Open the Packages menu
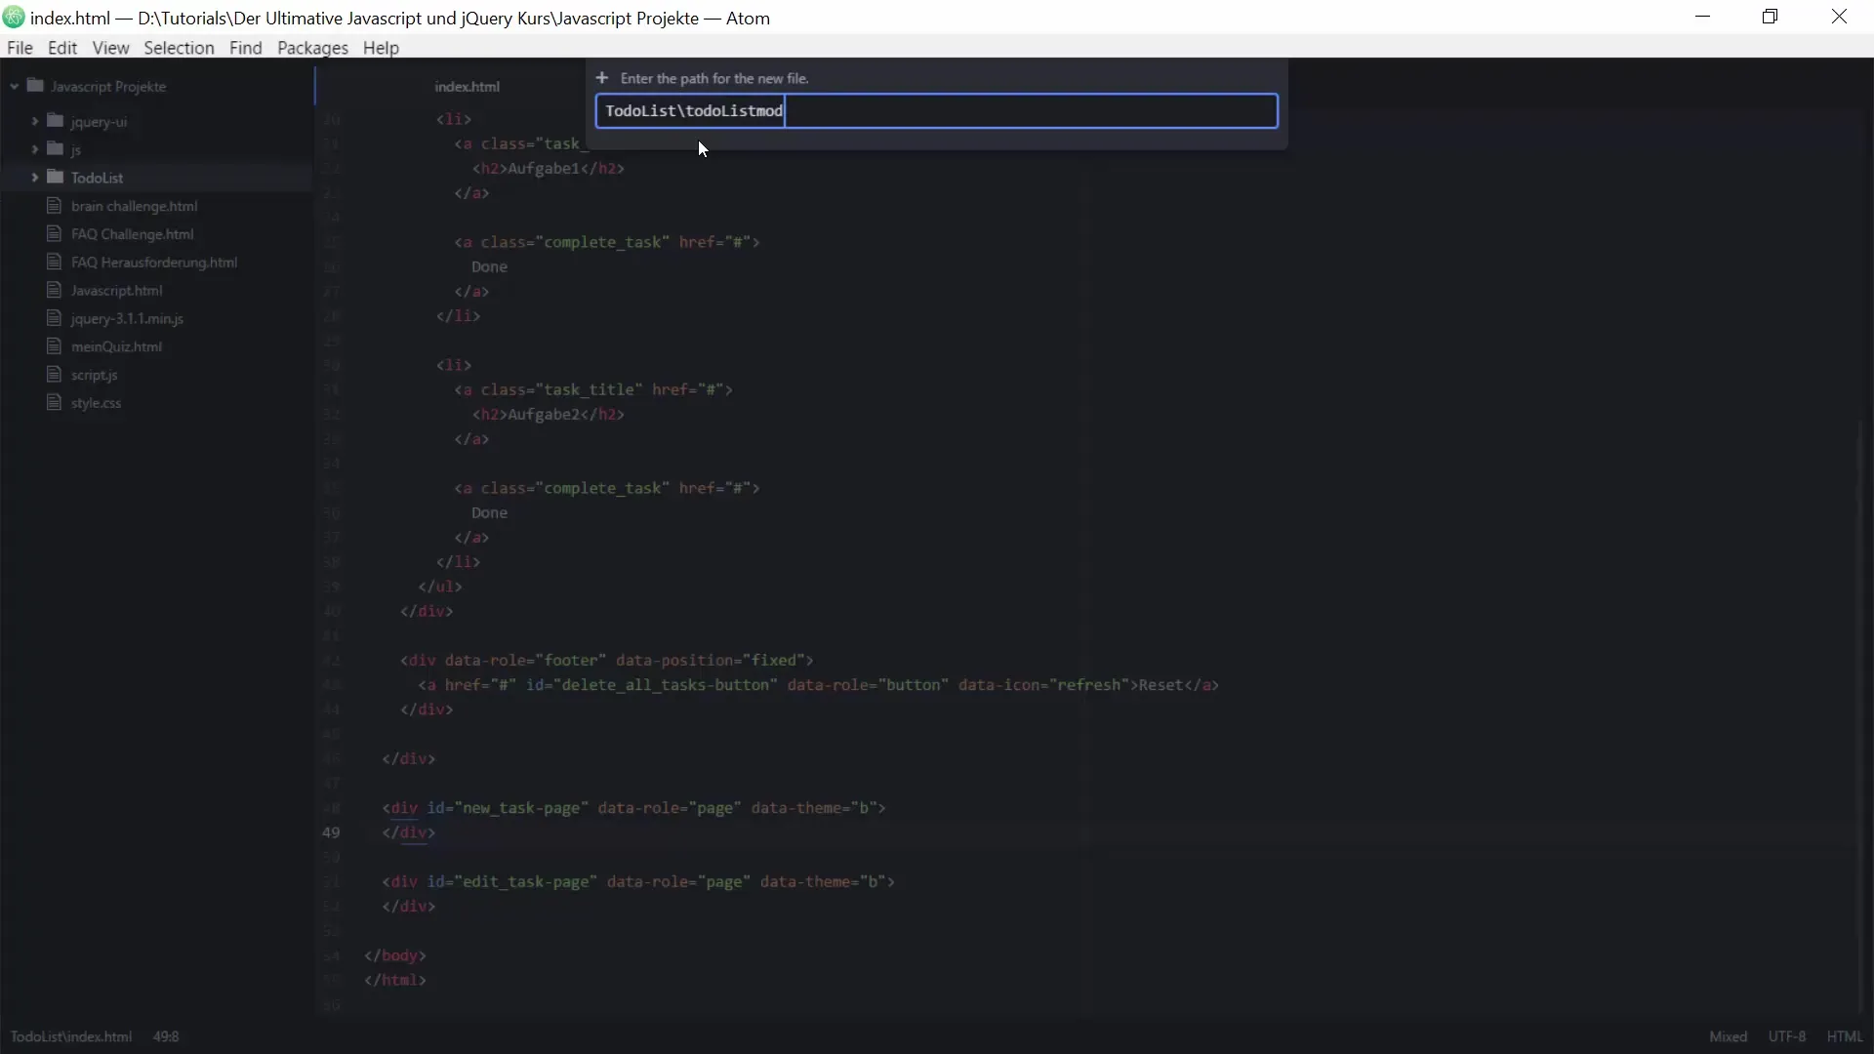The height and width of the screenshot is (1054, 1874). point(312,48)
